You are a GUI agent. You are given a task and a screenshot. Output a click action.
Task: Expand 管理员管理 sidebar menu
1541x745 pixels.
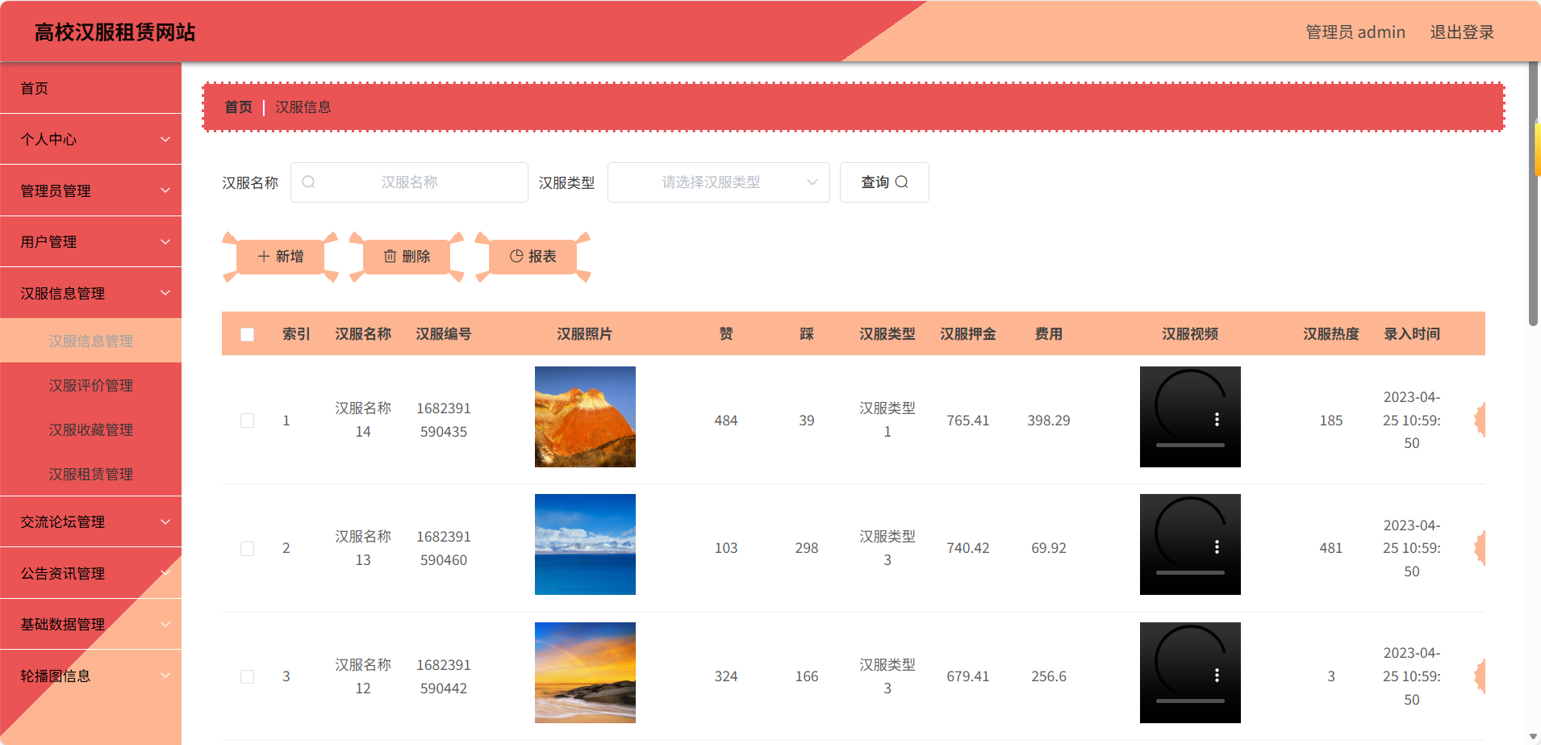[90, 190]
